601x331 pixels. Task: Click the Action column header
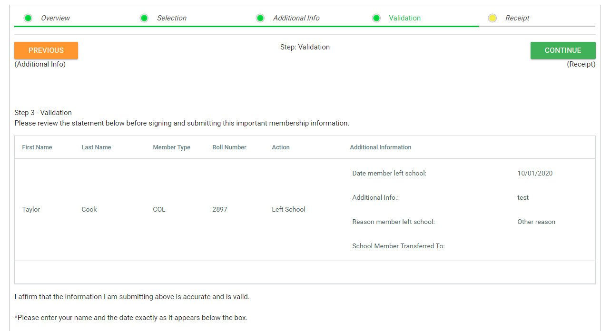[281, 147]
